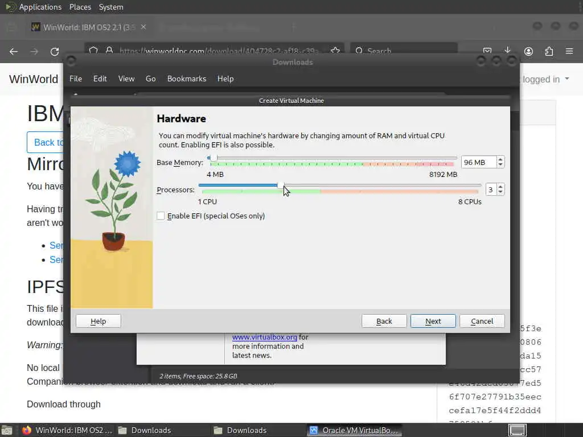The image size is (583, 437).
Task: Close the WinWorld browser tab
Action: pyautogui.click(x=143, y=27)
